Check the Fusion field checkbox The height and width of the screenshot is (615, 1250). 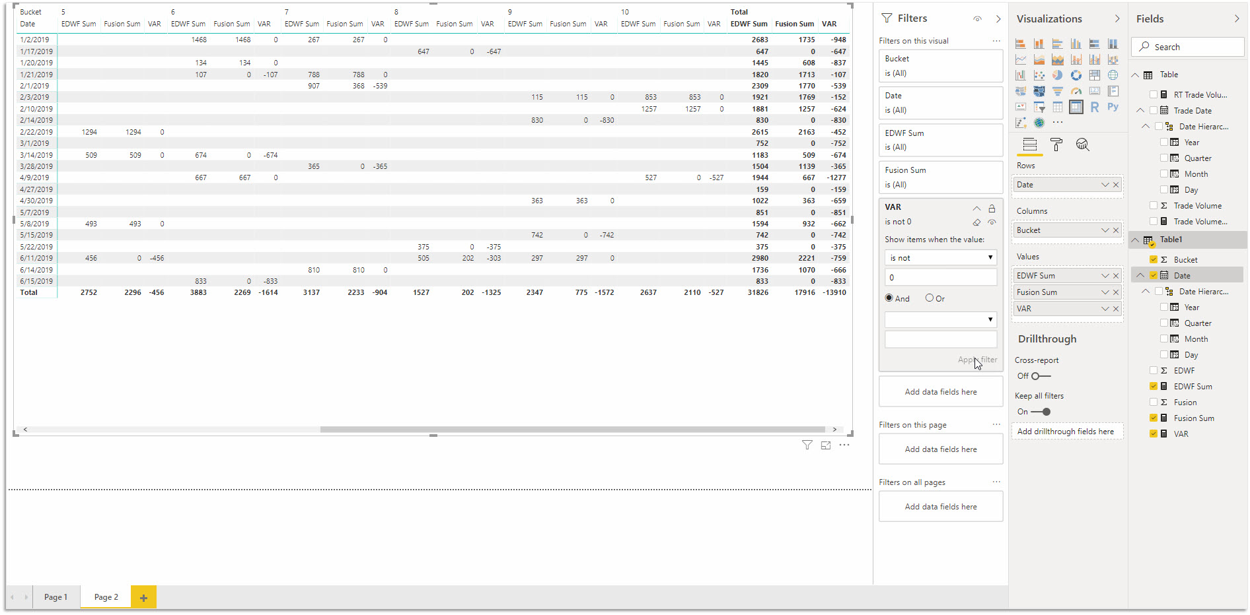pos(1154,402)
